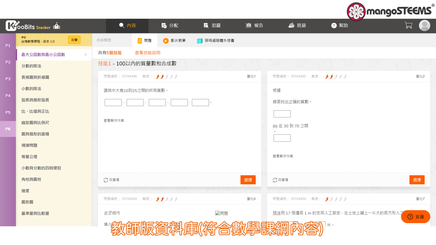Expand 最大公因數與最小公因數 topic chevron
Screen dimensions: 436x245
point(85,54)
